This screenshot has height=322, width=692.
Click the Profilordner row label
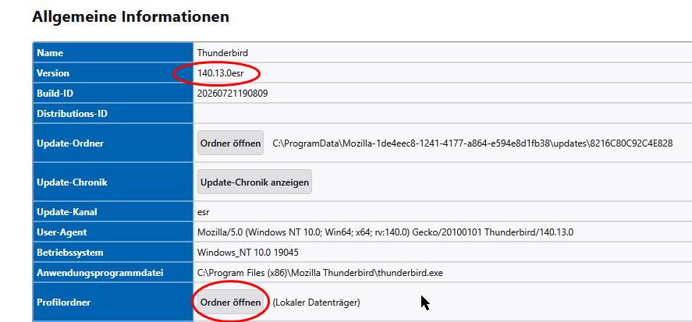[x=64, y=303]
